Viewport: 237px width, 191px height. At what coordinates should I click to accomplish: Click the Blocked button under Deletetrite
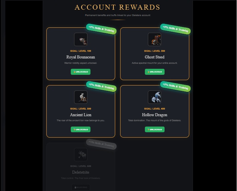81,187
